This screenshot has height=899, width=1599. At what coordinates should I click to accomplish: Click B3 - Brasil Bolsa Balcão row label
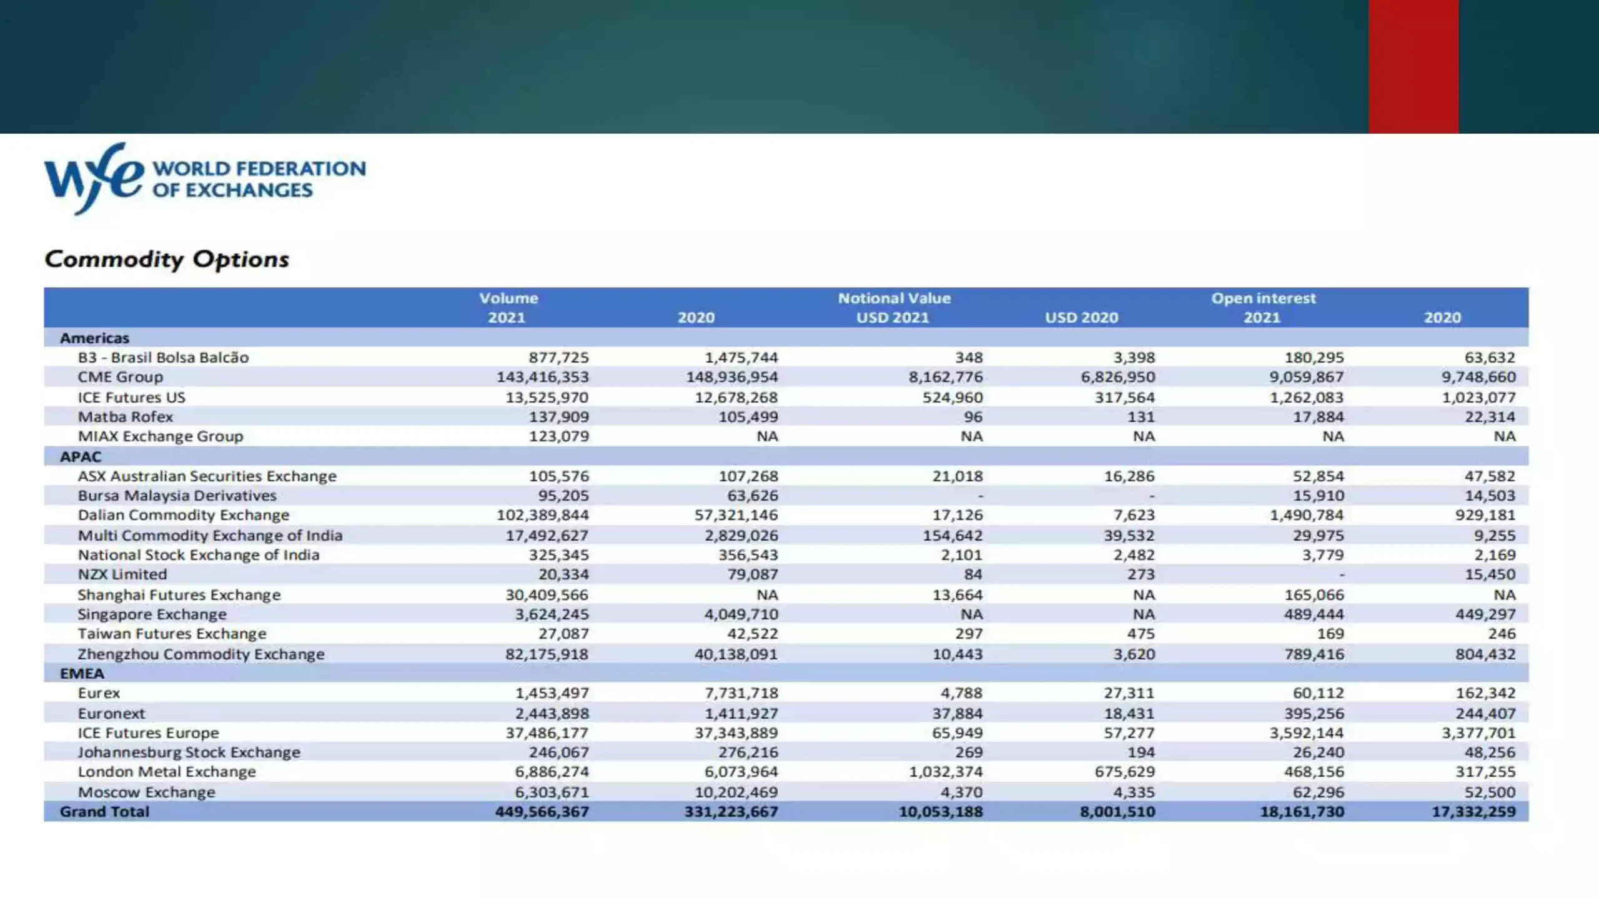(163, 358)
